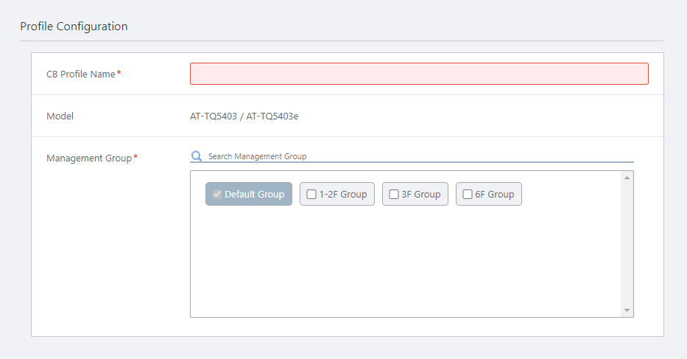
Task: Click the Profile Configuration heading
Action: 74,27
